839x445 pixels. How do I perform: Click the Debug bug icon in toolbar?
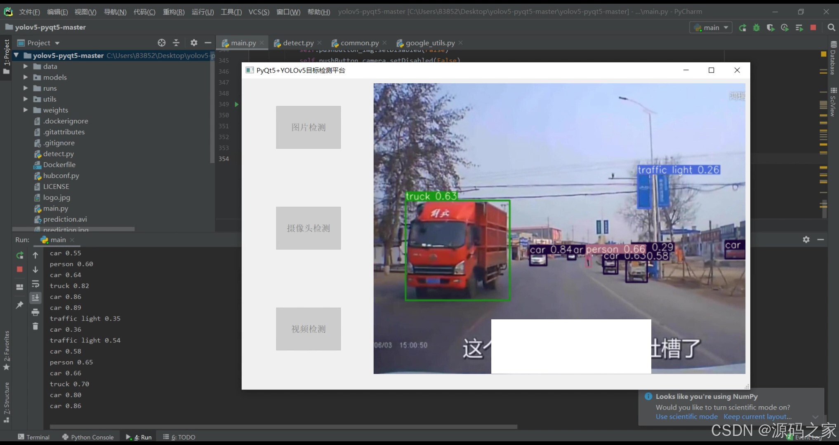pyautogui.click(x=757, y=28)
